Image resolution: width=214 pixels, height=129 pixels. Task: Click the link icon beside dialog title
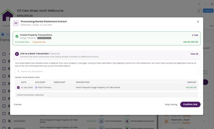tap(16, 23)
